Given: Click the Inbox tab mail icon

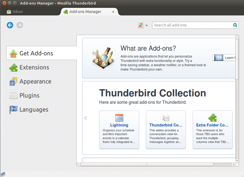Looking at the screenshot, I should click(9, 12).
